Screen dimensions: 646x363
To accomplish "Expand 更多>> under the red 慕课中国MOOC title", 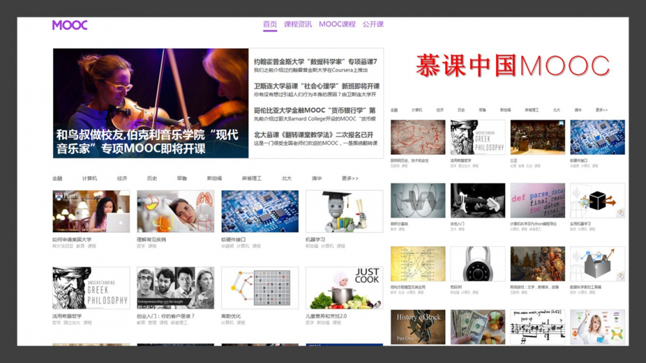I will click(601, 110).
